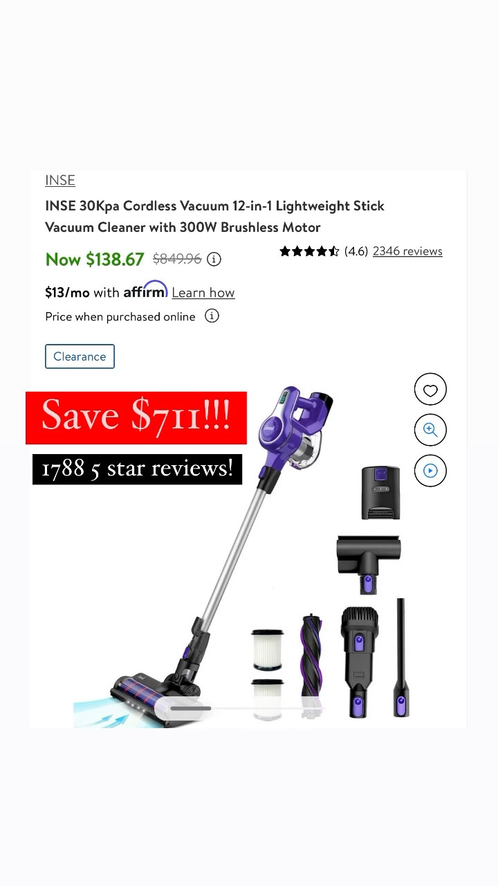The image size is (498, 886).
Task: Add vacuum to favorites with heart icon
Action: click(430, 390)
